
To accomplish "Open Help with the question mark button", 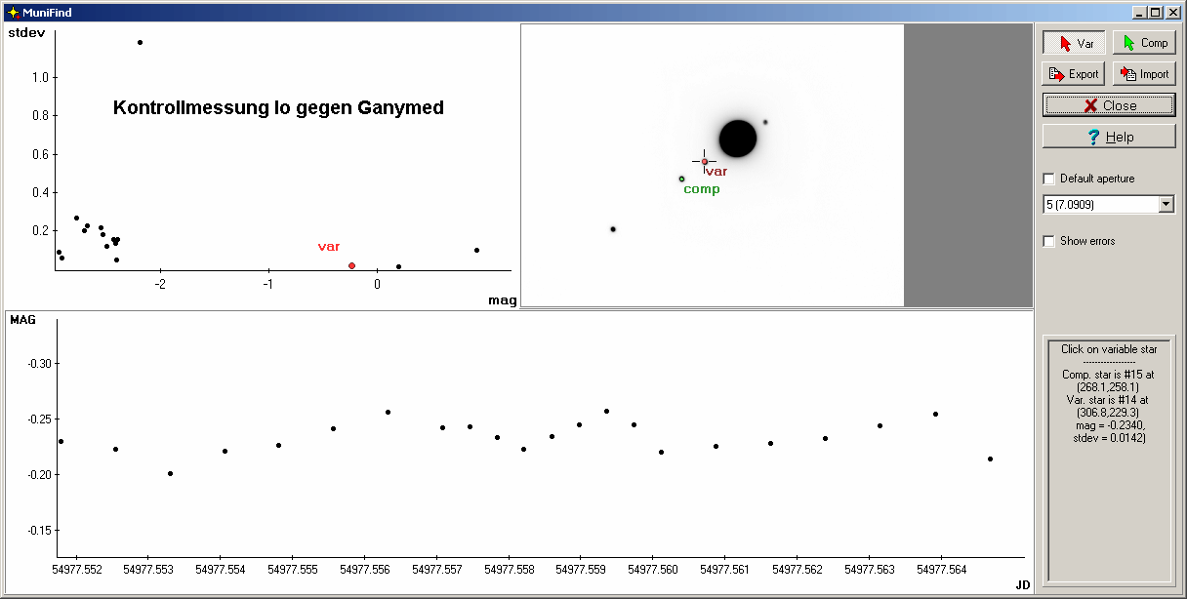I will 1109,137.
